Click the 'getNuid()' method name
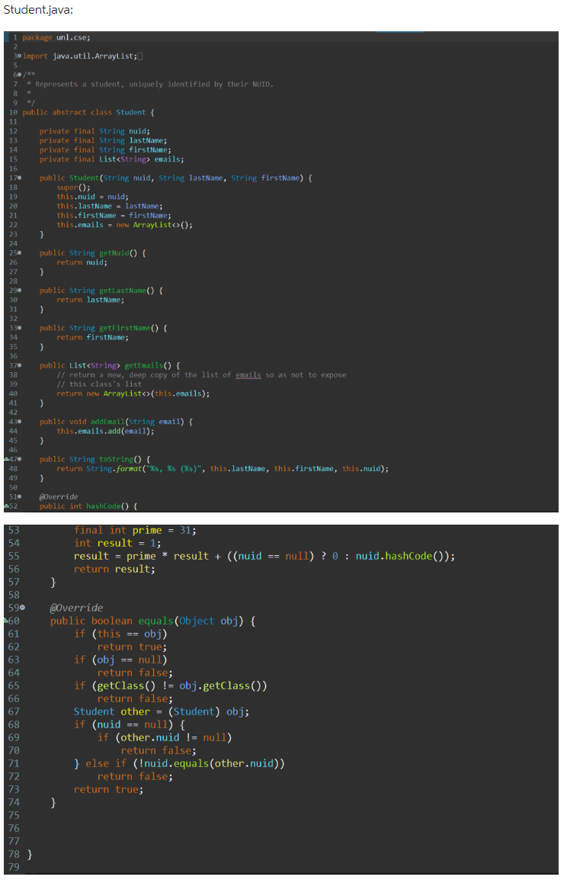Image resolution: width=567 pixels, height=883 pixels. click(x=118, y=253)
